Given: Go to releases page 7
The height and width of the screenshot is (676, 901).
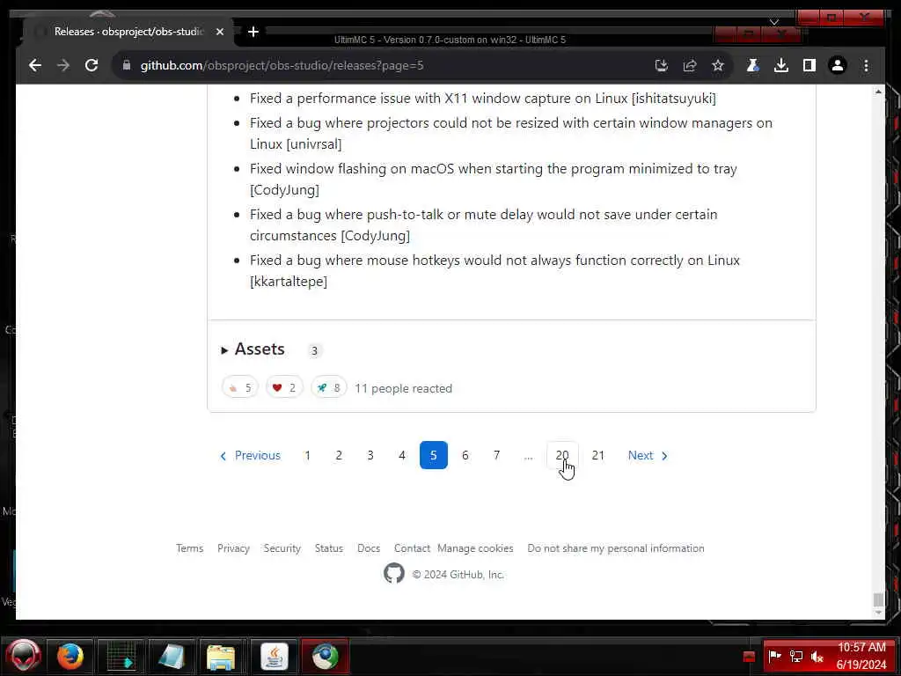Looking at the screenshot, I should pos(497,455).
